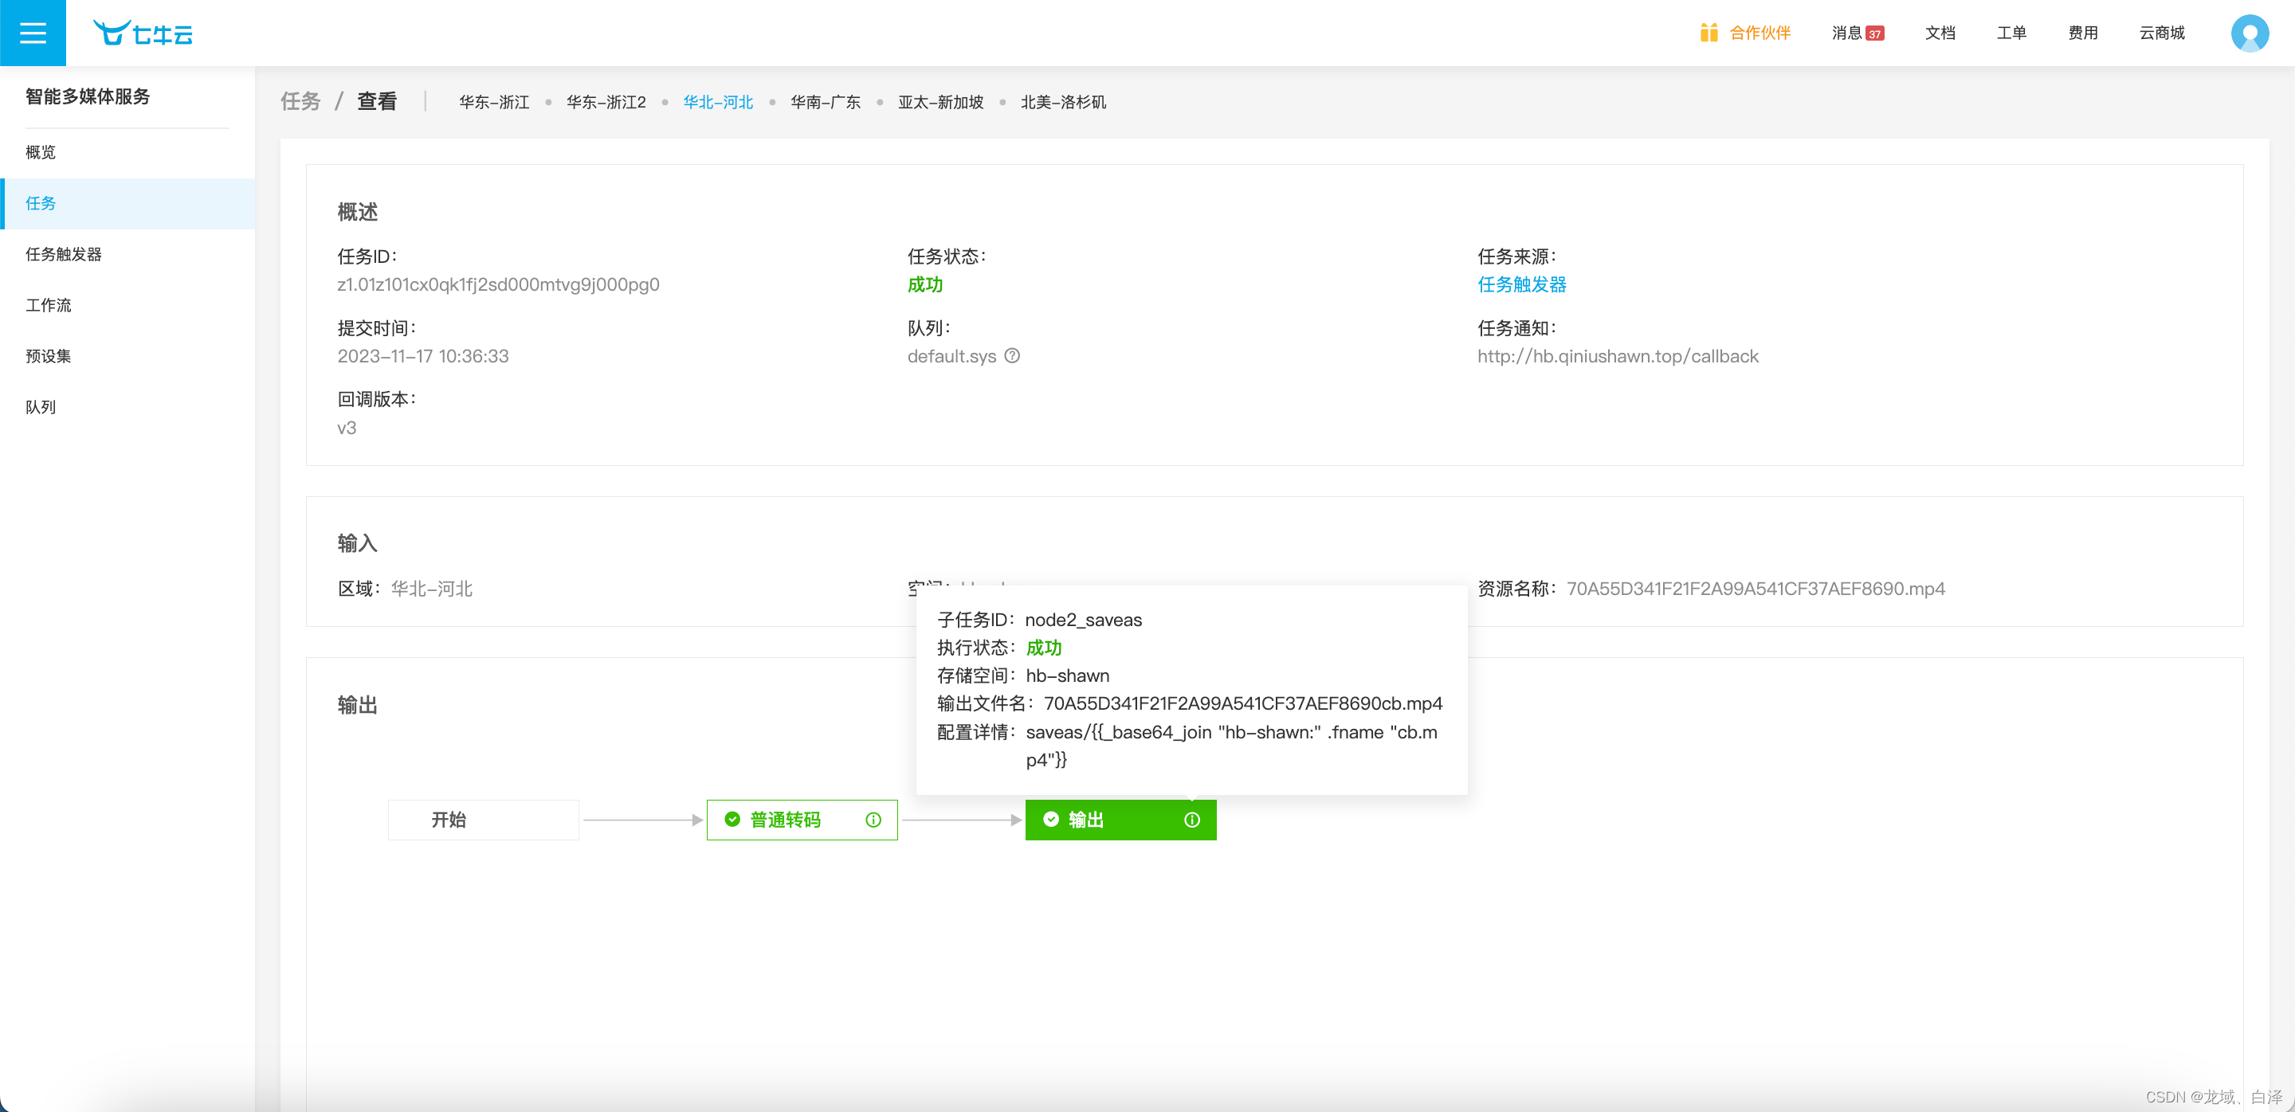Switch region to 北美-洛杉矶
Image resolution: width=2295 pixels, height=1112 pixels.
coord(1063,103)
